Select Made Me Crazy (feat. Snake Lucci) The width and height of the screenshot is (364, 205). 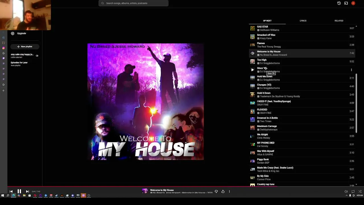coord(302,169)
